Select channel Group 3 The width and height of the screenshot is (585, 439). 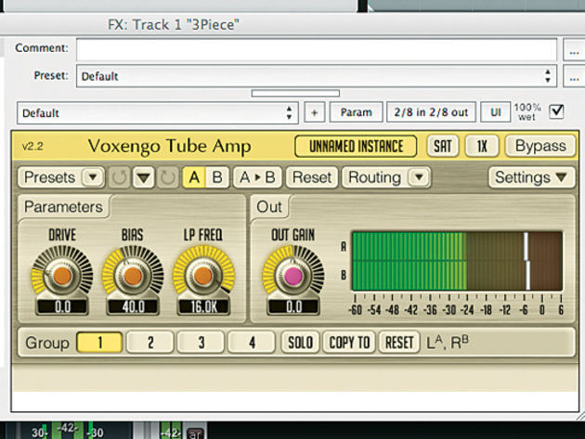tap(201, 342)
